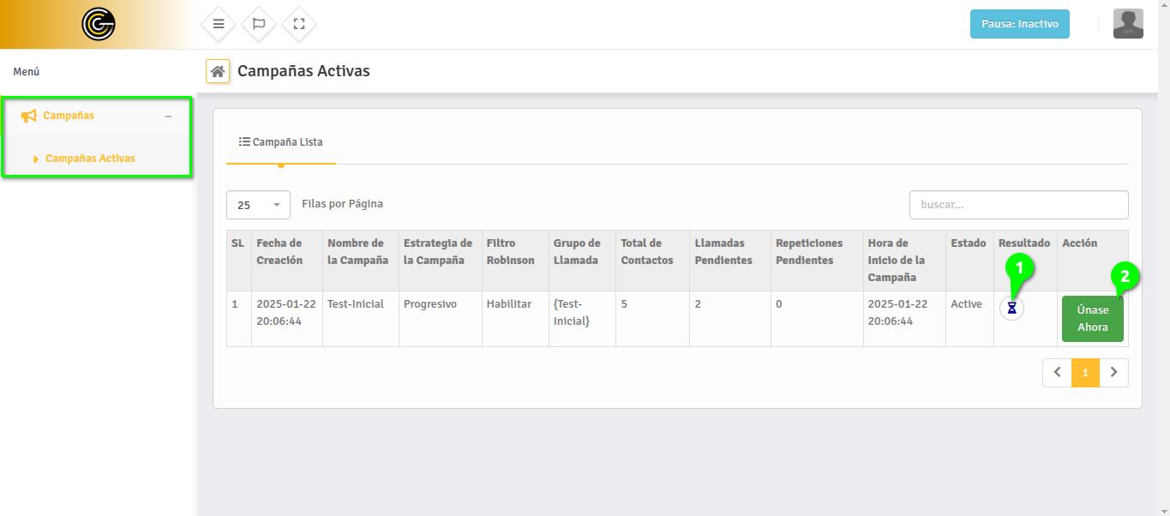Go to next page in pagination
This screenshot has width=1170, height=516.
click(1113, 373)
